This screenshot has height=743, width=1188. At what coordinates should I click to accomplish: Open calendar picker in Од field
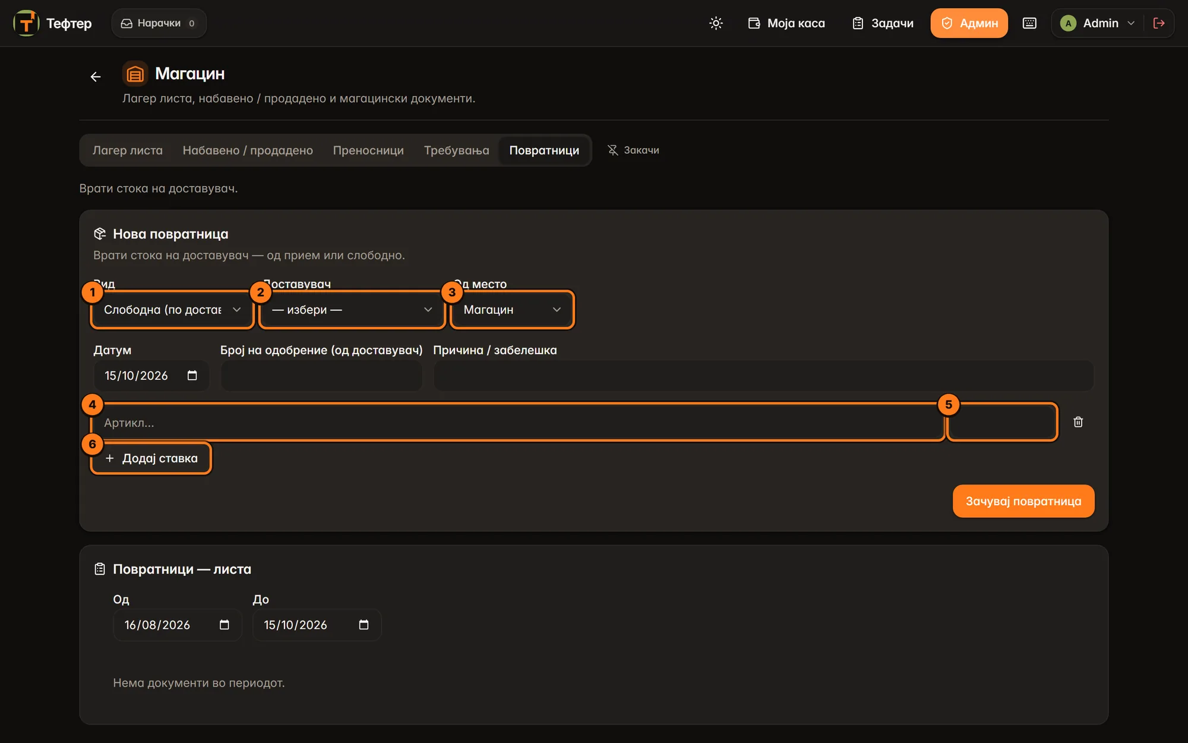224,625
